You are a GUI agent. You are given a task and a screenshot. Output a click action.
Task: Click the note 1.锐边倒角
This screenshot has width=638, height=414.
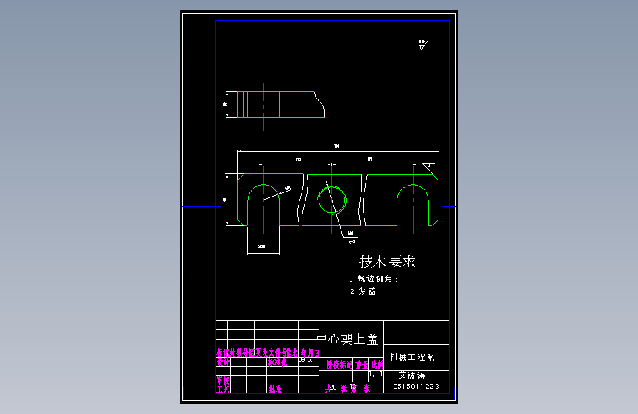pos(374,278)
